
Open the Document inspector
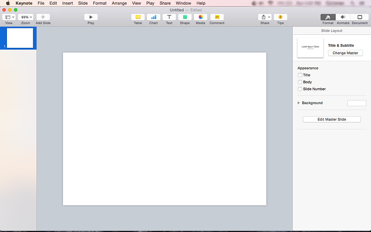[x=360, y=17]
